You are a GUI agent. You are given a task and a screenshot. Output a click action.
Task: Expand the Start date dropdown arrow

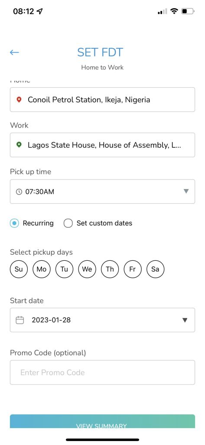(185, 320)
